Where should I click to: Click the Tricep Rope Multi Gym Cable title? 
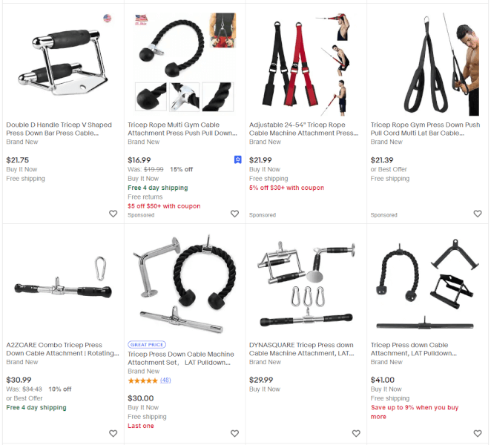[182, 129]
